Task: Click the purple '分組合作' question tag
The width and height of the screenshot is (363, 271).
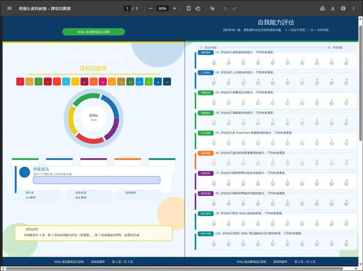Action: pyautogui.click(x=206, y=173)
